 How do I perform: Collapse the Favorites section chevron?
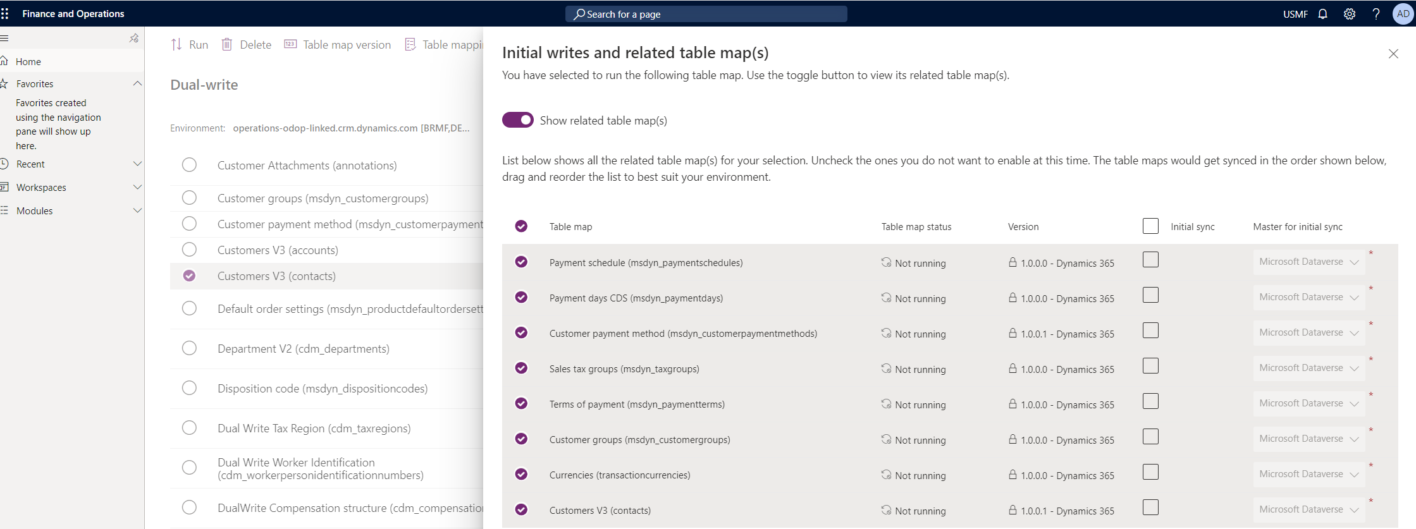click(137, 83)
